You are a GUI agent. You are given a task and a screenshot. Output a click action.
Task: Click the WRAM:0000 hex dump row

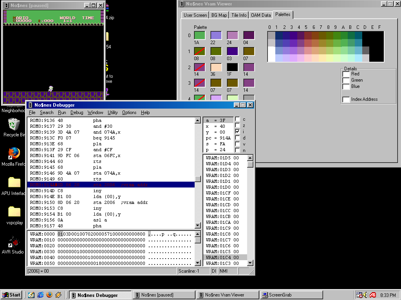pyautogui.click(x=111, y=234)
